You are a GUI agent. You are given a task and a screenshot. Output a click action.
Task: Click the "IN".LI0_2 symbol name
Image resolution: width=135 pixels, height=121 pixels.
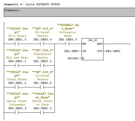tap(43, 50)
